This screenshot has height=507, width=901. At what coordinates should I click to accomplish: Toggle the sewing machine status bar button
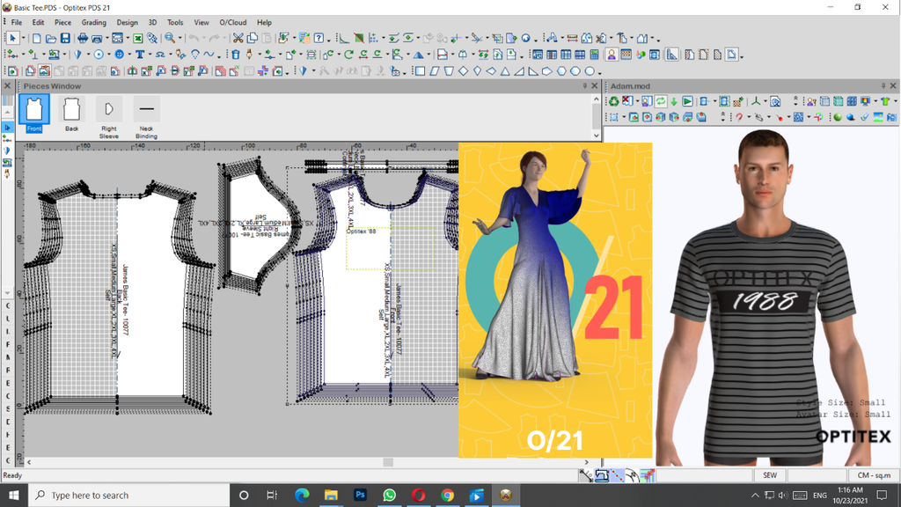coord(602,475)
